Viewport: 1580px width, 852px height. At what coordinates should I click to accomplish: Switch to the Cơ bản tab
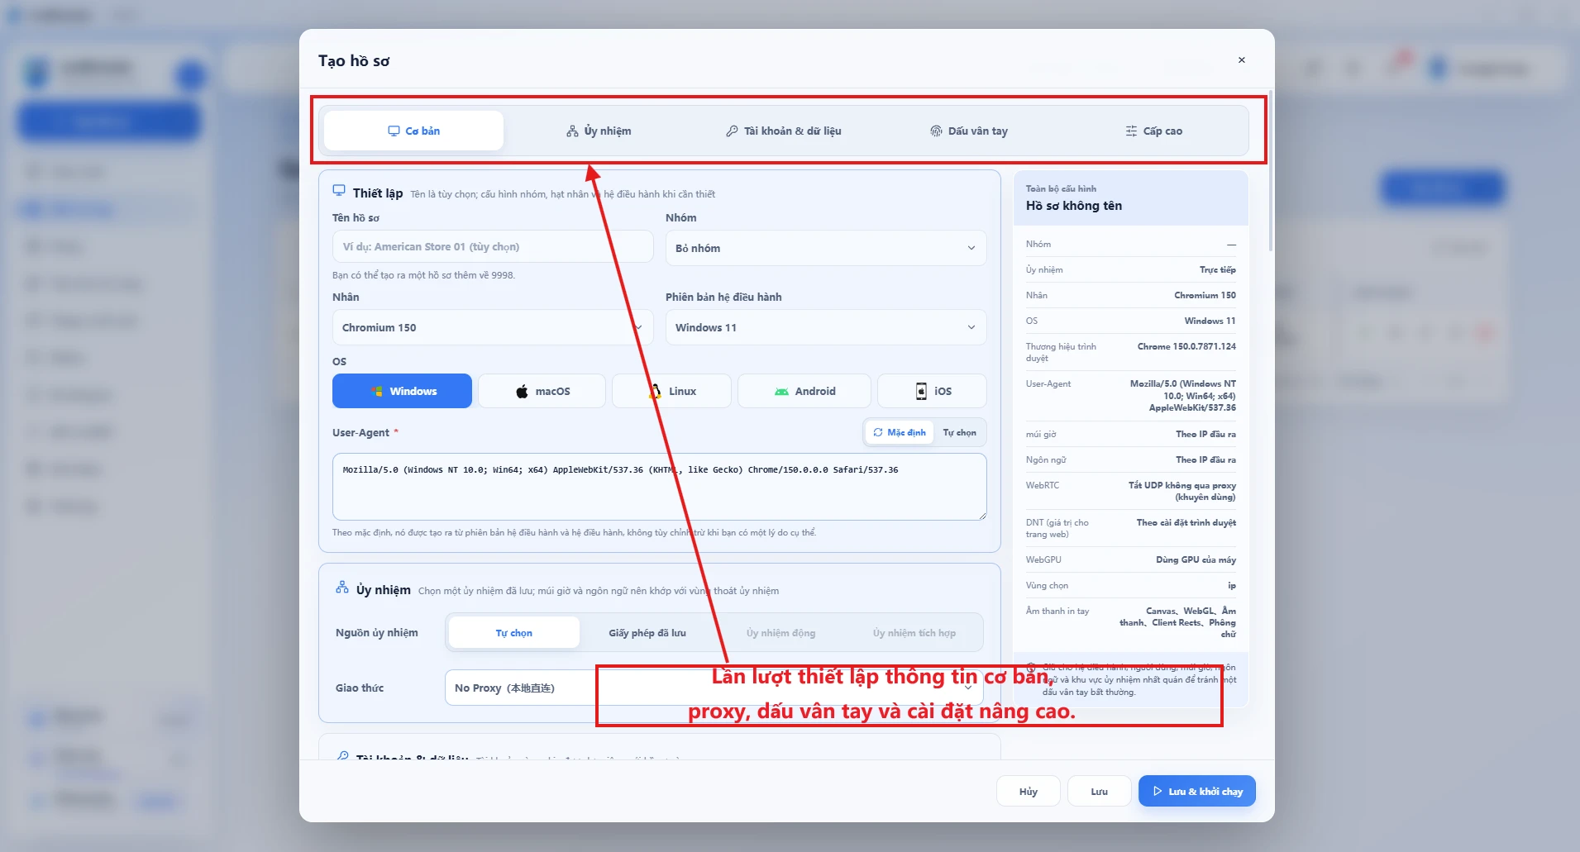pyautogui.click(x=413, y=131)
